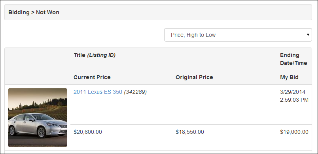Click the Original Price column header

pyautogui.click(x=194, y=77)
